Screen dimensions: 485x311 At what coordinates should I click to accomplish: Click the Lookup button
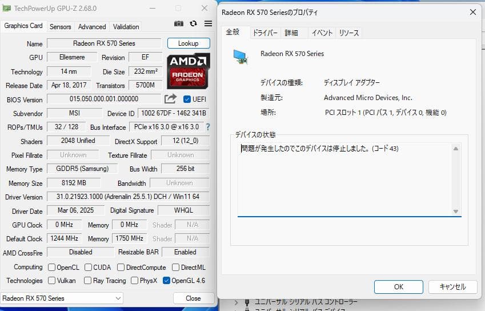(189, 43)
